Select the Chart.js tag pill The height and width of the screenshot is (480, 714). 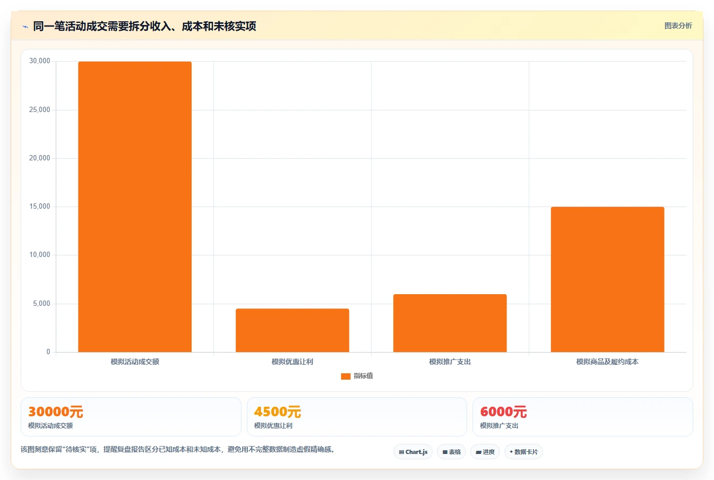click(413, 452)
